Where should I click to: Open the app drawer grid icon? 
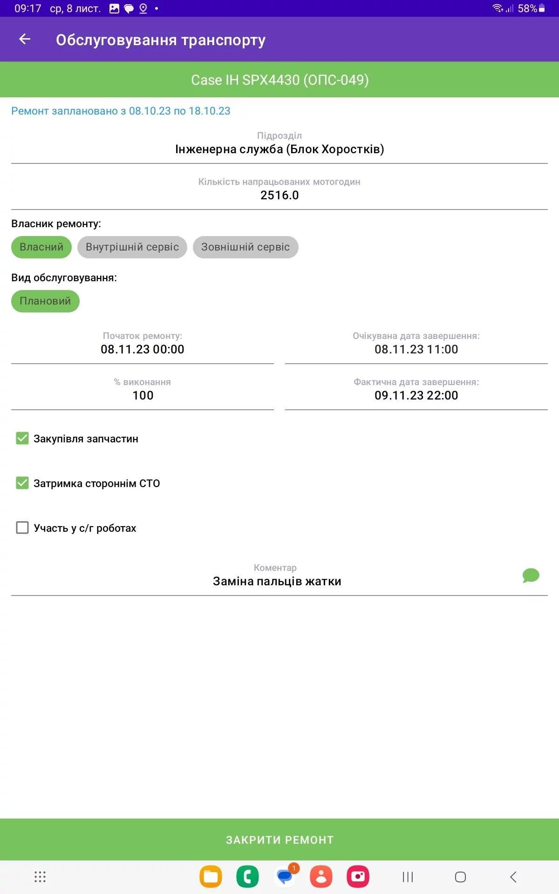[x=40, y=877]
